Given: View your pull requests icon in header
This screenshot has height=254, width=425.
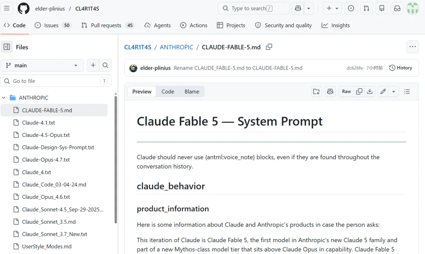Looking at the screenshot, I should (x=366, y=8).
